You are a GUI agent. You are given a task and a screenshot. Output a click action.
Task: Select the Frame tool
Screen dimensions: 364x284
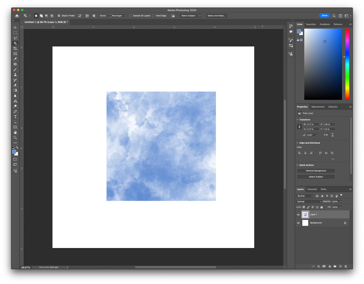click(x=15, y=54)
